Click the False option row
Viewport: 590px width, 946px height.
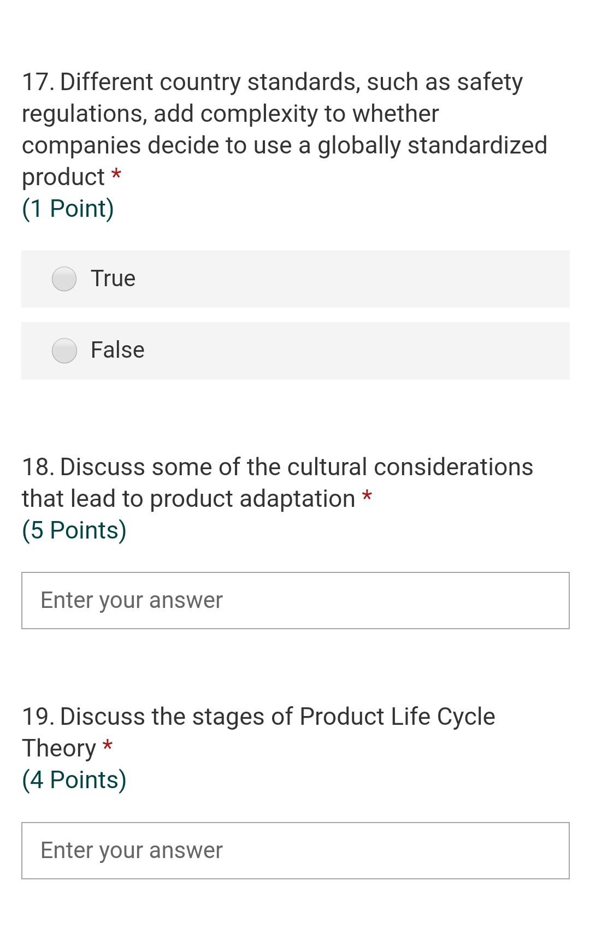click(x=295, y=351)
